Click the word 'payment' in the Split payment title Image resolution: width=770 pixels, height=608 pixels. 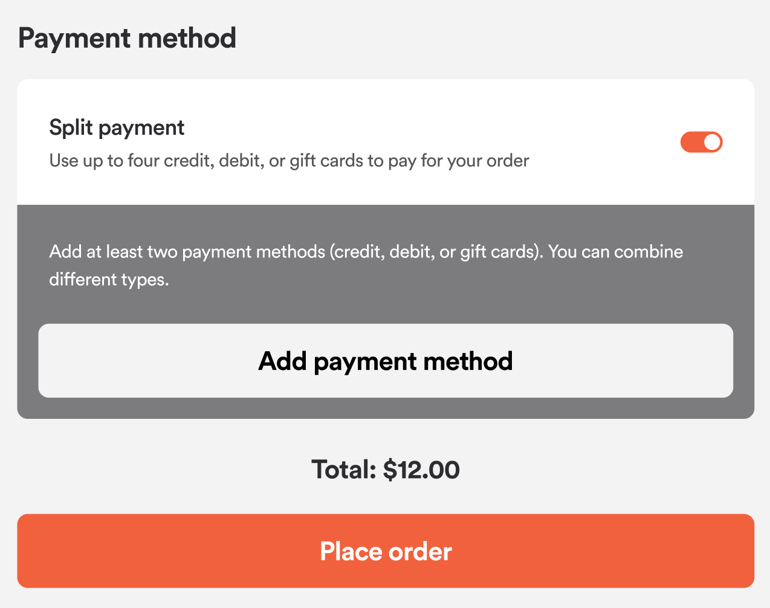pyautogui.click(x=141, y=128)
